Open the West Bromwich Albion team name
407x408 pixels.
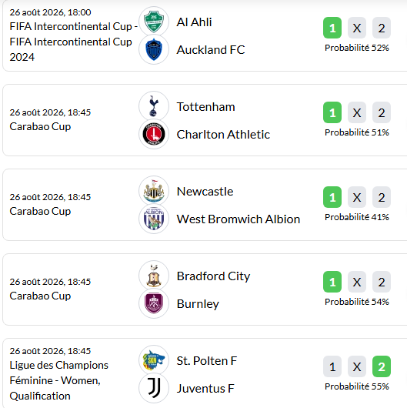(x=239, y=219)
